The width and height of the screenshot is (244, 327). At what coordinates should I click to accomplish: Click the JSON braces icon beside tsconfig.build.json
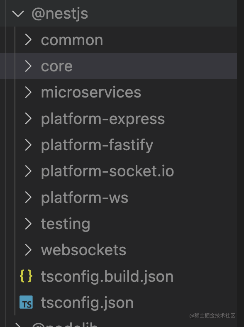(x=26, y=276)
